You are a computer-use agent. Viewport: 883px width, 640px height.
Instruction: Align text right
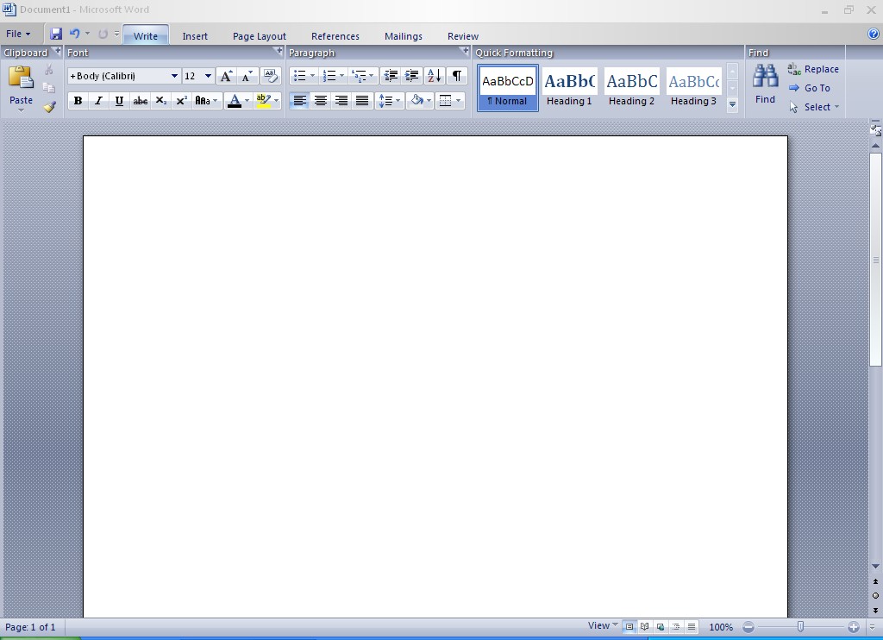tap(341, 101)
